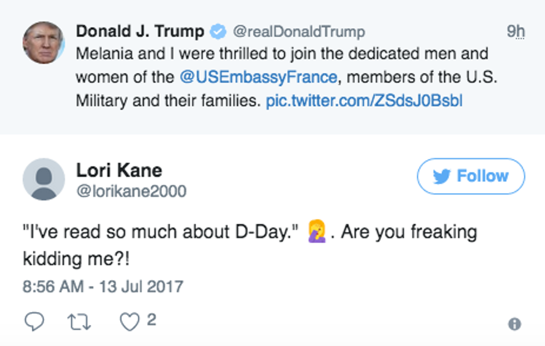
Task: Click the facepalm emoji in the tweet
Action: point(318,232)
